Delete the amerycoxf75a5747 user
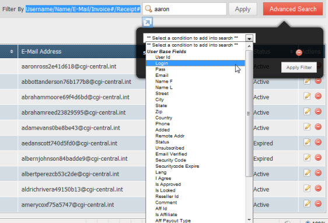The image size is (328, 223). (x=318, y=204)
